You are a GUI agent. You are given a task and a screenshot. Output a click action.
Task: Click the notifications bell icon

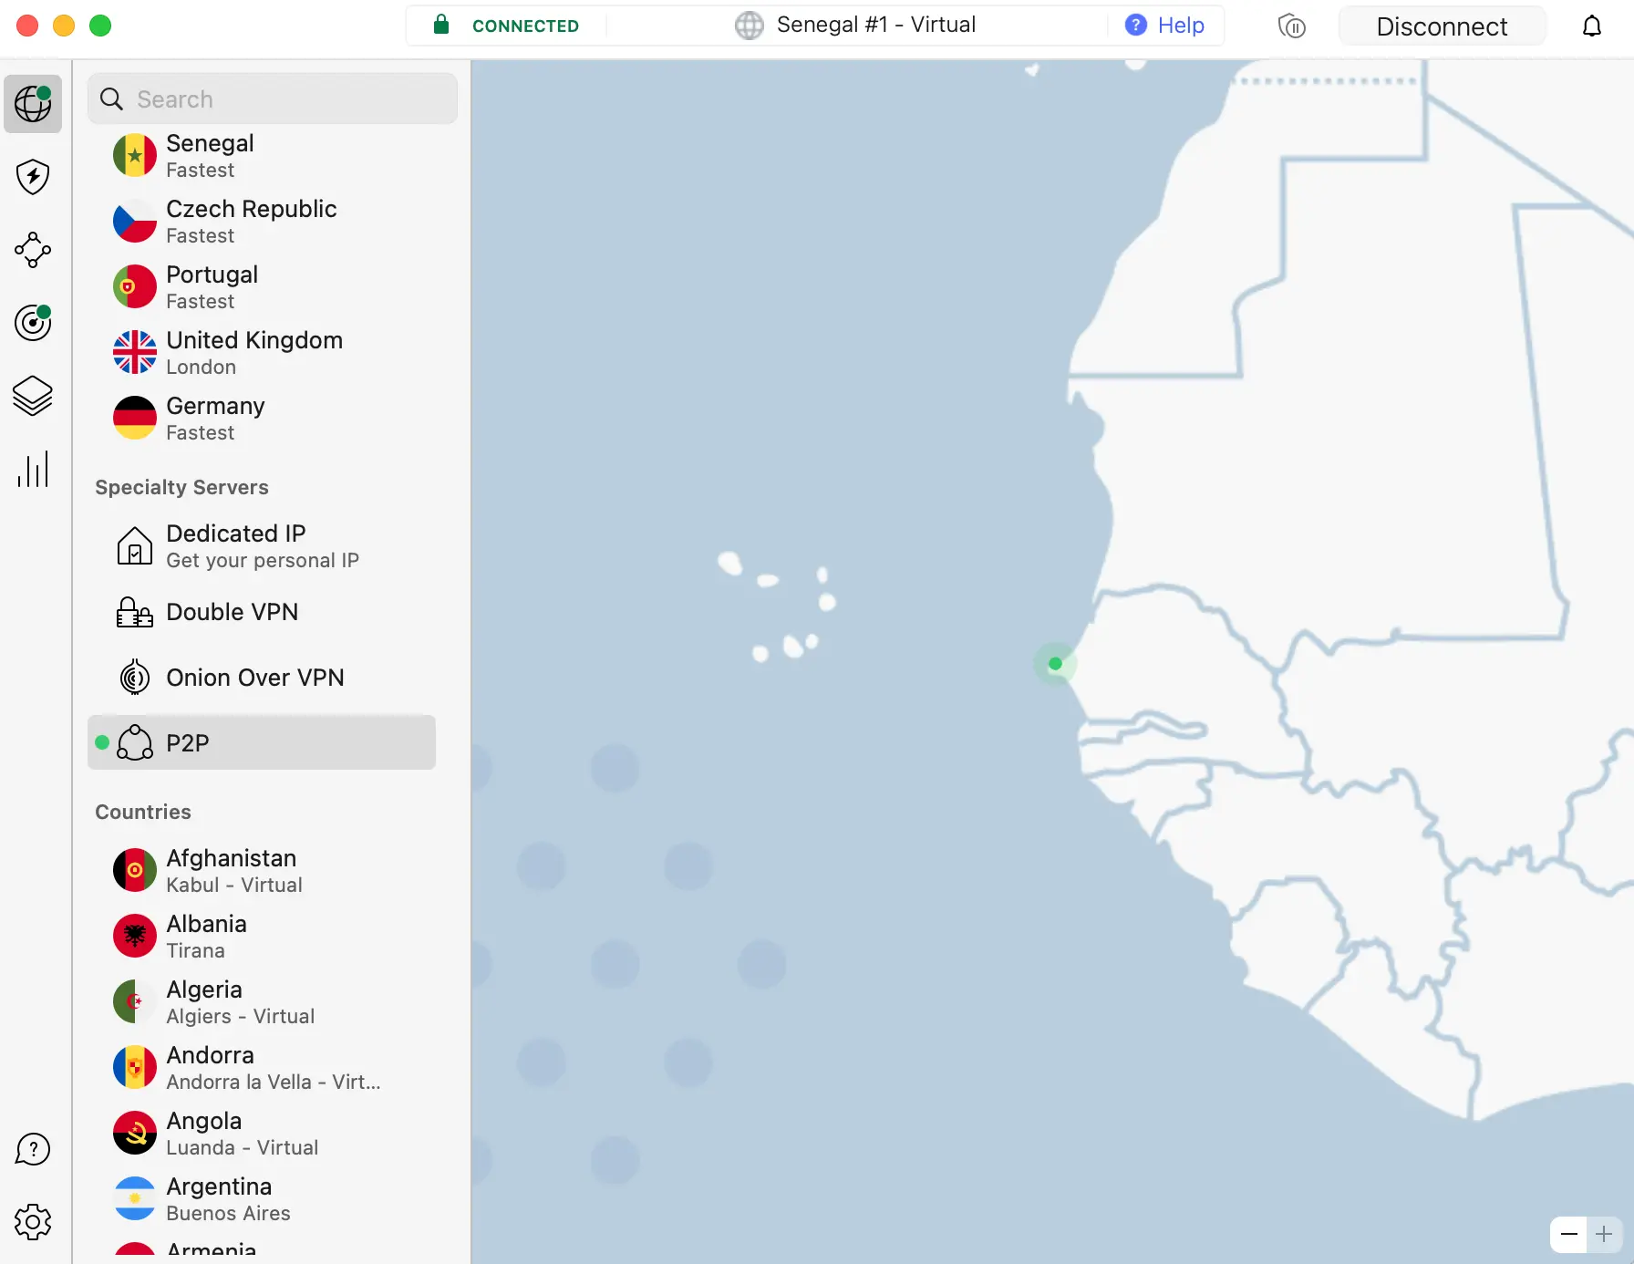pos(1591,26)
